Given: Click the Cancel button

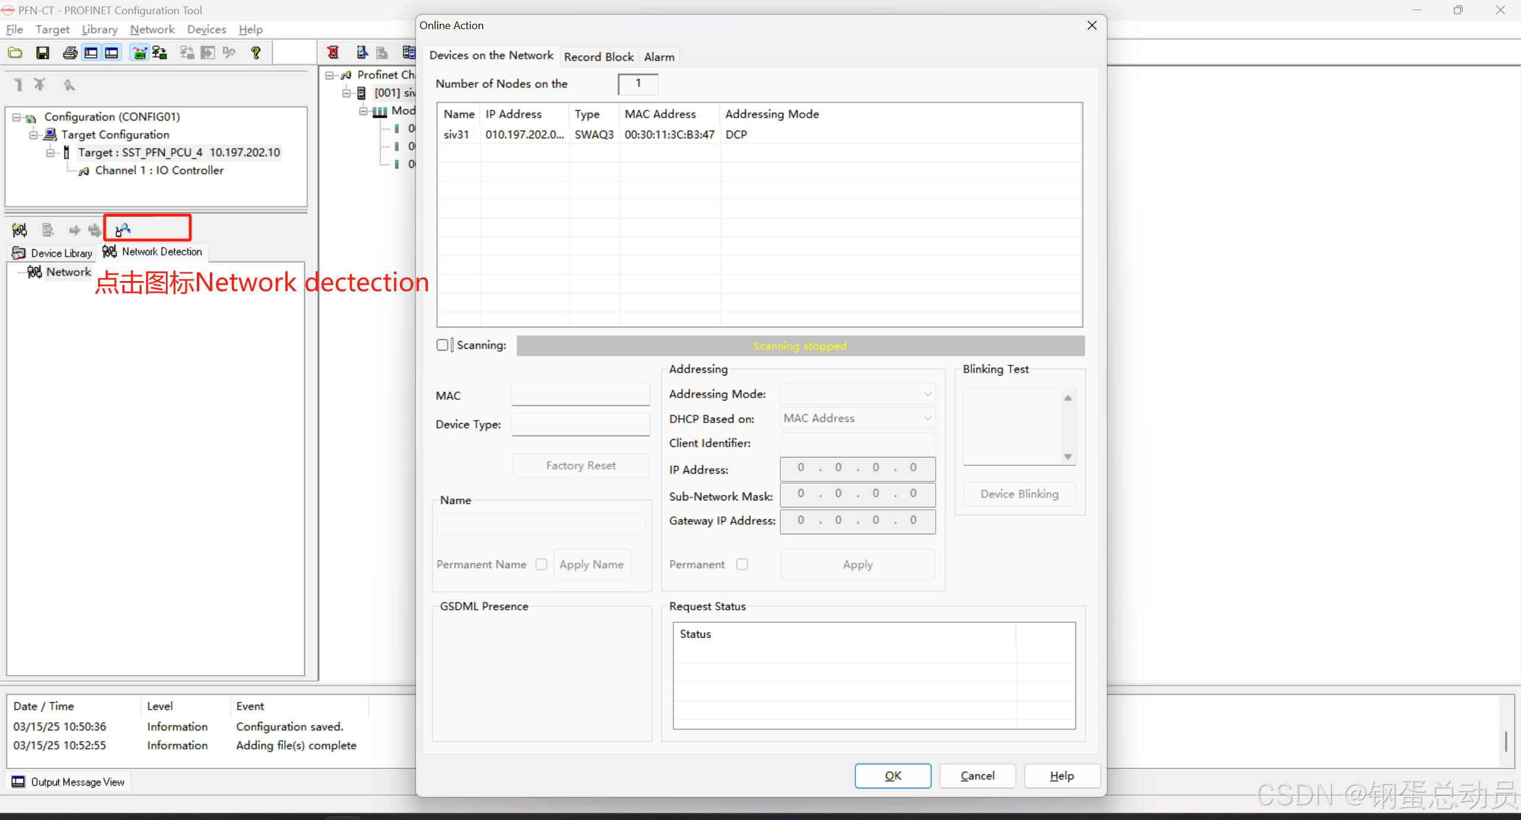Looking at the screenshot, I should click(x=977, y=775).
